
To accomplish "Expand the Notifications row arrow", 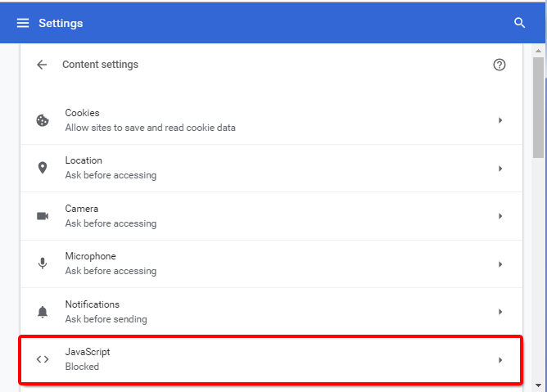I will [x=500, y=312].
